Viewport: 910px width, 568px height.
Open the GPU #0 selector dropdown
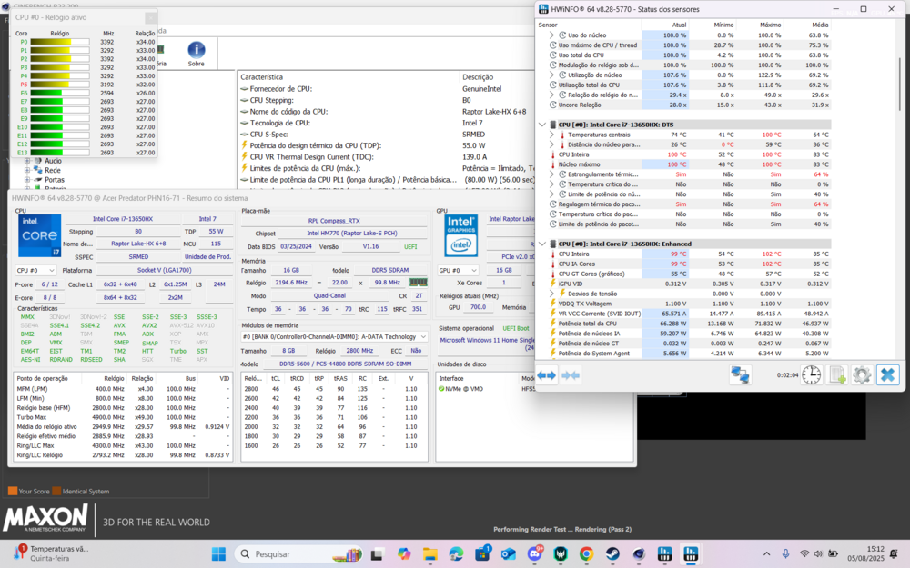(459, 270)
